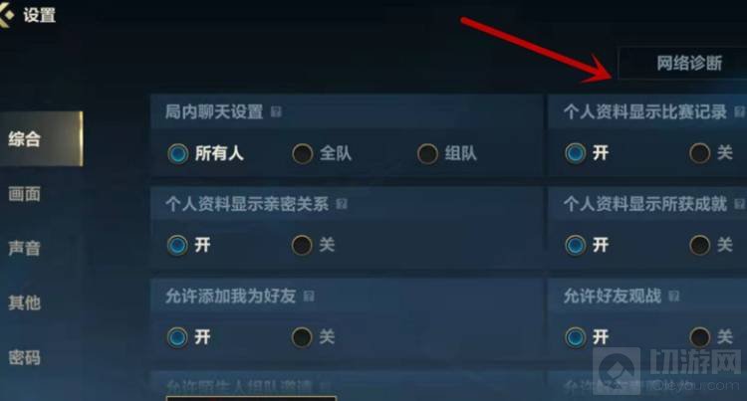Click help icon beside 允许好友观战
Screen dimensions: 747x401
click(673, 297)
